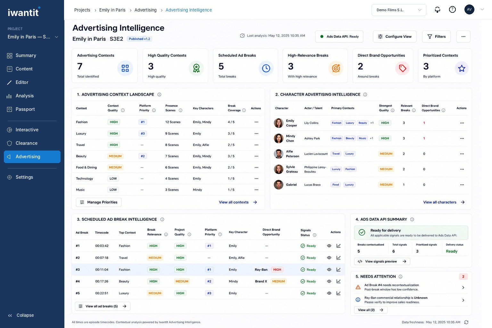Open the notifications bell icon
Screen dimensions: 492x328
(437, 10)
